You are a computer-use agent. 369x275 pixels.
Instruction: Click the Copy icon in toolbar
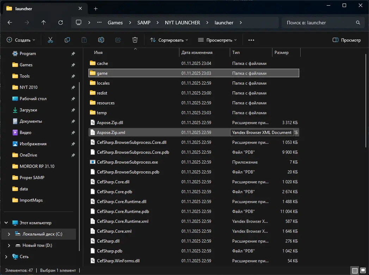click(67, 40)
